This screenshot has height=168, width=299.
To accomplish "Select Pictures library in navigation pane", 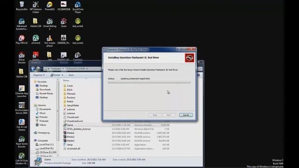I will [x=42, y=117].
